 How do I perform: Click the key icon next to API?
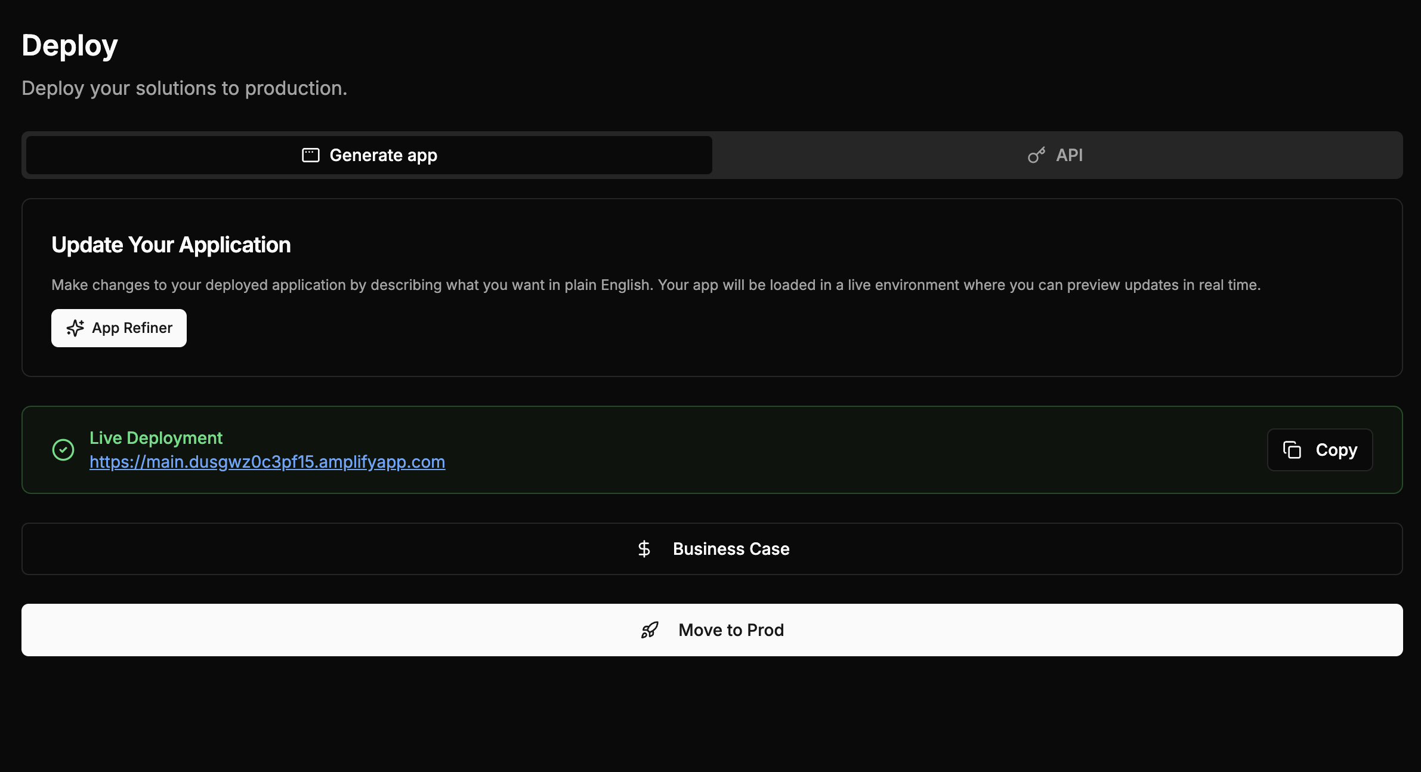(1036, 155)
